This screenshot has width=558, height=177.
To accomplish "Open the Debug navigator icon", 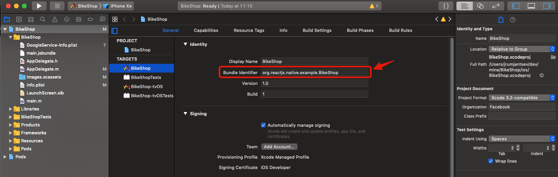I will point(78,19).
